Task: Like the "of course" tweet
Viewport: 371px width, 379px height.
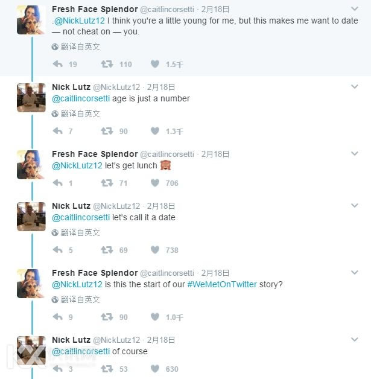Action: (155, 369)
